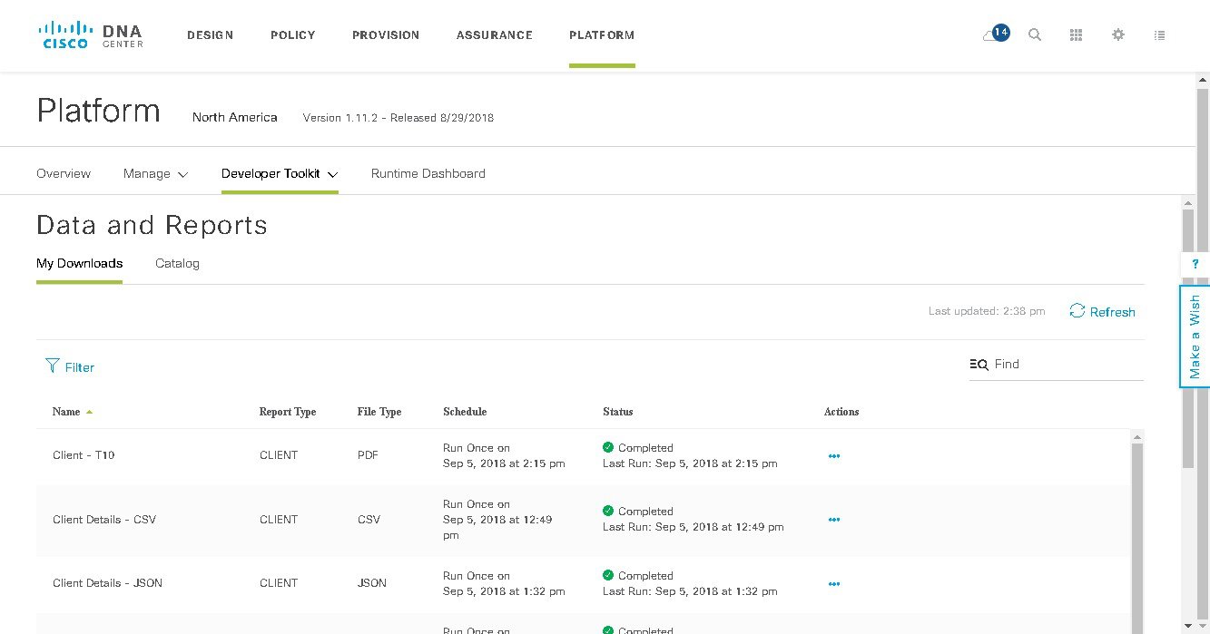1210x634 pixels.
Task: Expand the Developer Toolkit dropdown
Action: tap(280, 173)
